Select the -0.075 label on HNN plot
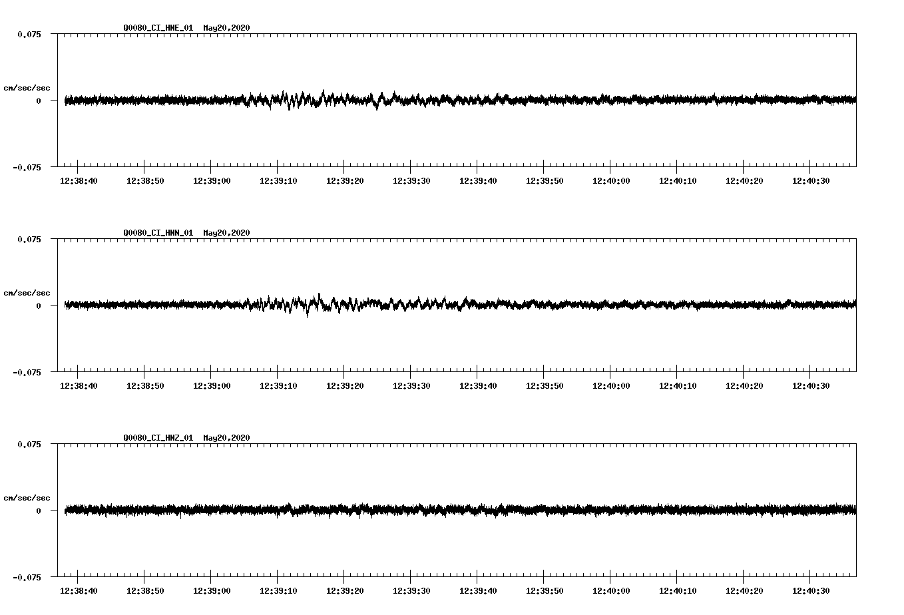 (27, 372)
